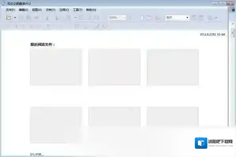The image size is (236, 157).
Task: Click the right side panel scrollbar thumb
Action: pos(233,33)
